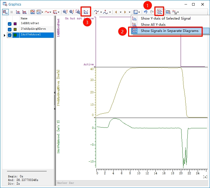The height and width of the screenshot is (188, 210).
Task: Click the separate diagrams toolbar icon marked 1
Action: coord(160,12)
